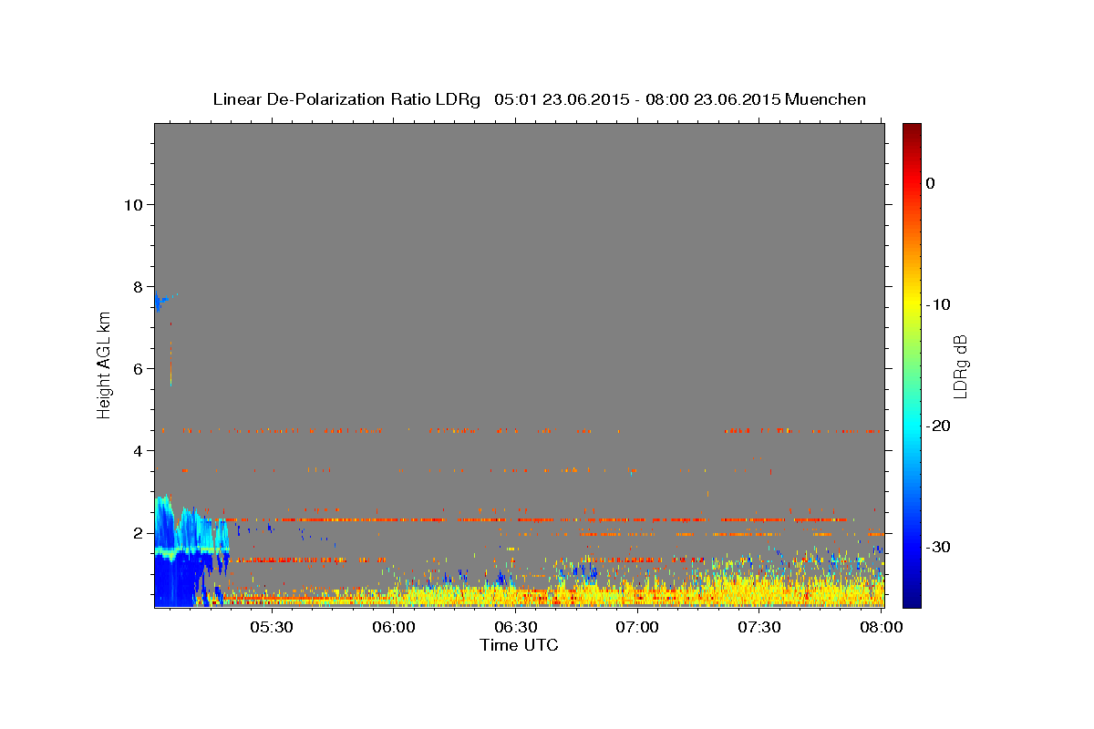Click the 08:00 time tick label
Screen dimensions: 1094x729
click(x=881, y=628)
